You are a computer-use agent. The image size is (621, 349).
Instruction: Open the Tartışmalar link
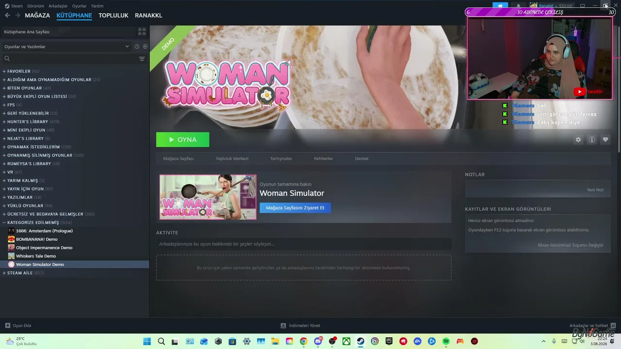281,159
